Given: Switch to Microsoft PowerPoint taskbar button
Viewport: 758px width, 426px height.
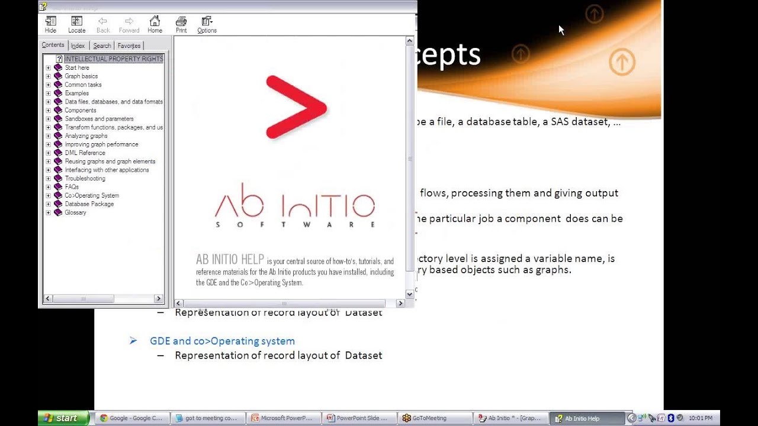Looking at the screenshot, I should 284,418.
